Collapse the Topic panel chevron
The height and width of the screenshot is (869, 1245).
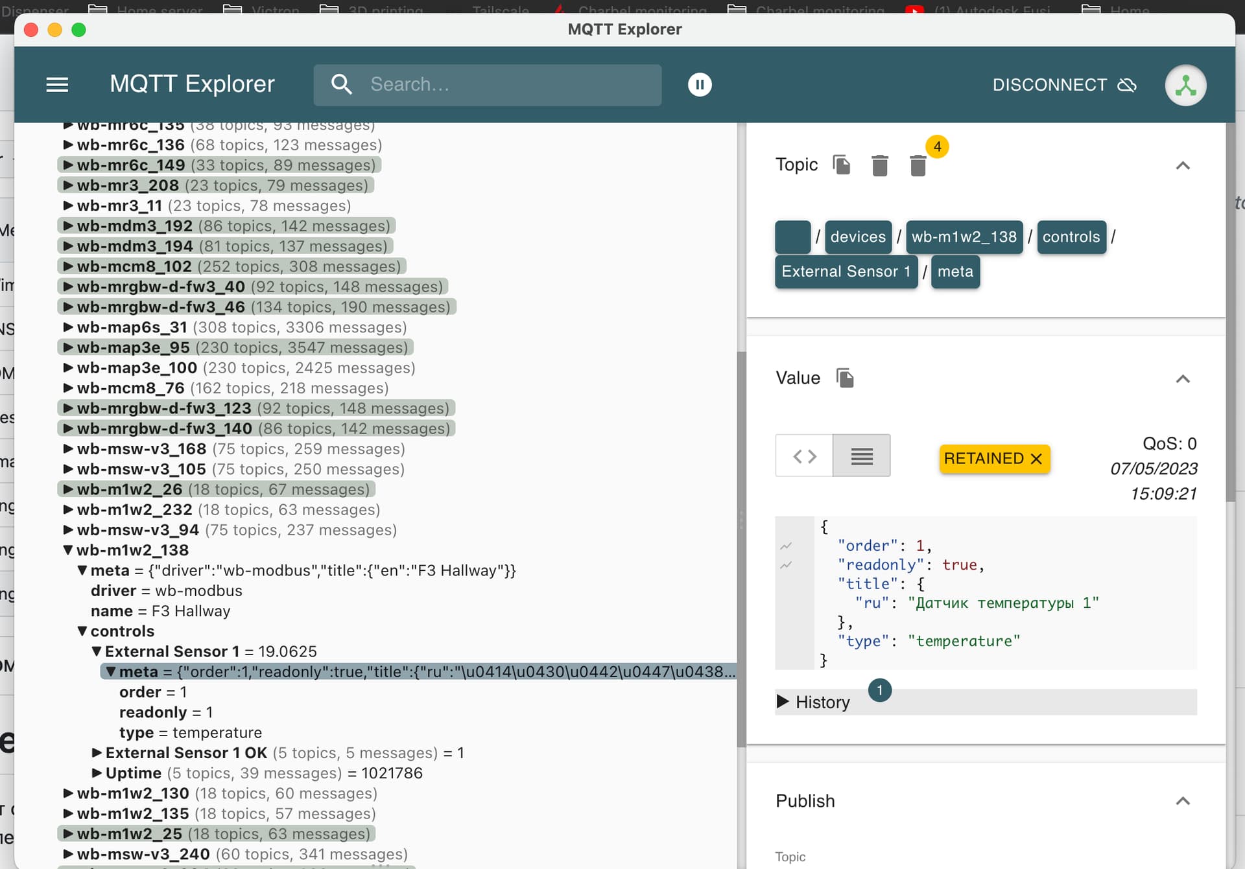1183,165
